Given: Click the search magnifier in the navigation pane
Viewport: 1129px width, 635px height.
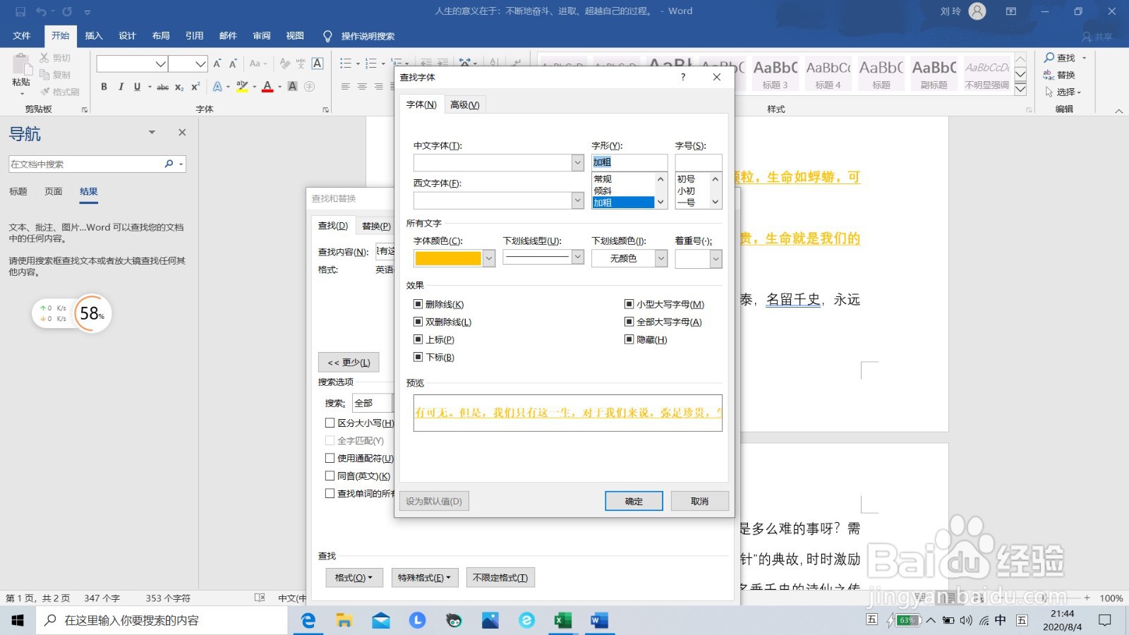Looking at the screenshot, I should point(169,163).
